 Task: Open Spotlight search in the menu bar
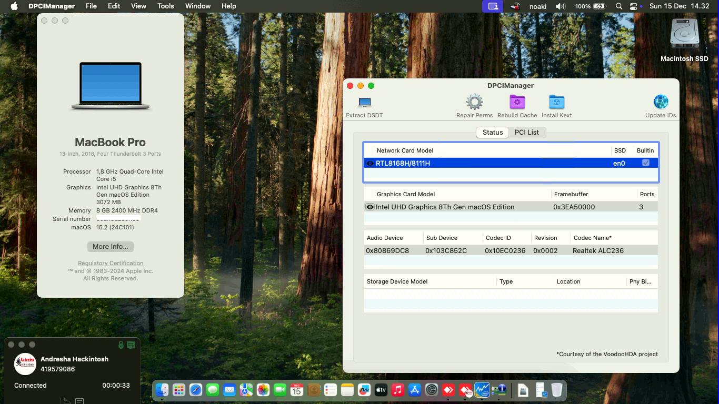(619, 6)
